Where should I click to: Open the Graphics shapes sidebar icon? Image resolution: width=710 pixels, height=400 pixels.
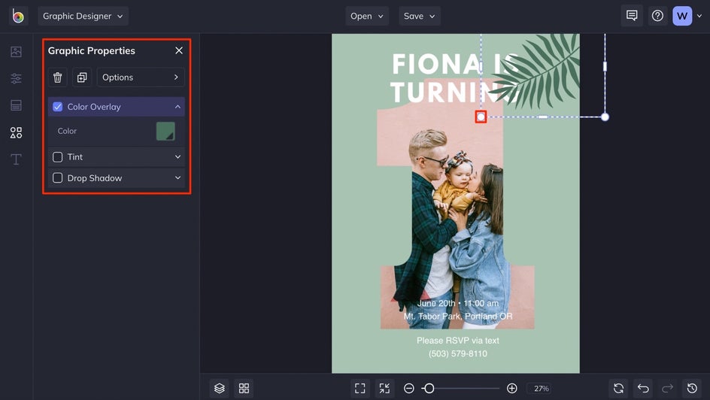[x=16, y=132]
